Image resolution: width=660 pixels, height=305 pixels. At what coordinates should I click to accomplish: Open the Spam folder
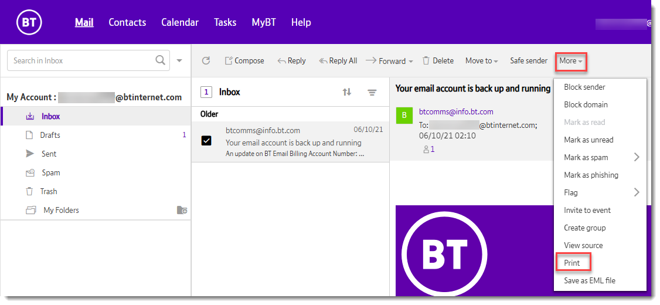click(96, 172)
